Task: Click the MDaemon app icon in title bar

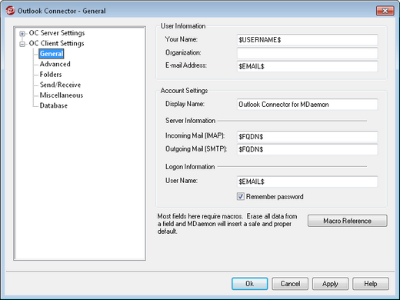Action: click(10, 11)
